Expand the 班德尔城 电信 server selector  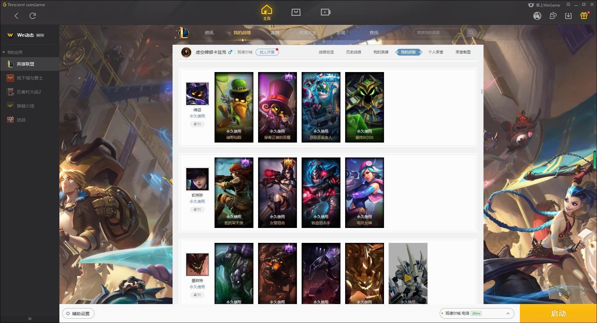[x=477, y=313]
